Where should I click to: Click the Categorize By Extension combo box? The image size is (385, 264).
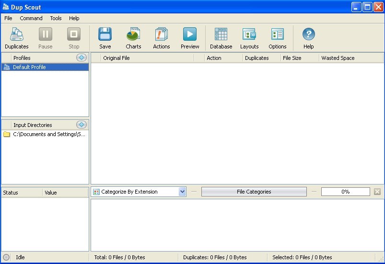pos(139,192)
